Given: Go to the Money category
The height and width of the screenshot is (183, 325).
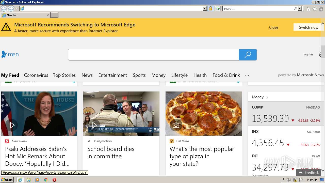Looking at the screenshot, I should click(158, 75).
